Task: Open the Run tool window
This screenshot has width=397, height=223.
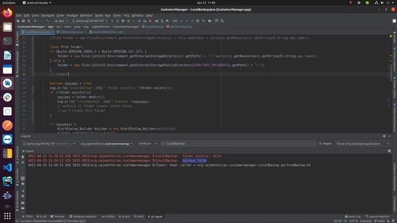Action: coord(124,217)
